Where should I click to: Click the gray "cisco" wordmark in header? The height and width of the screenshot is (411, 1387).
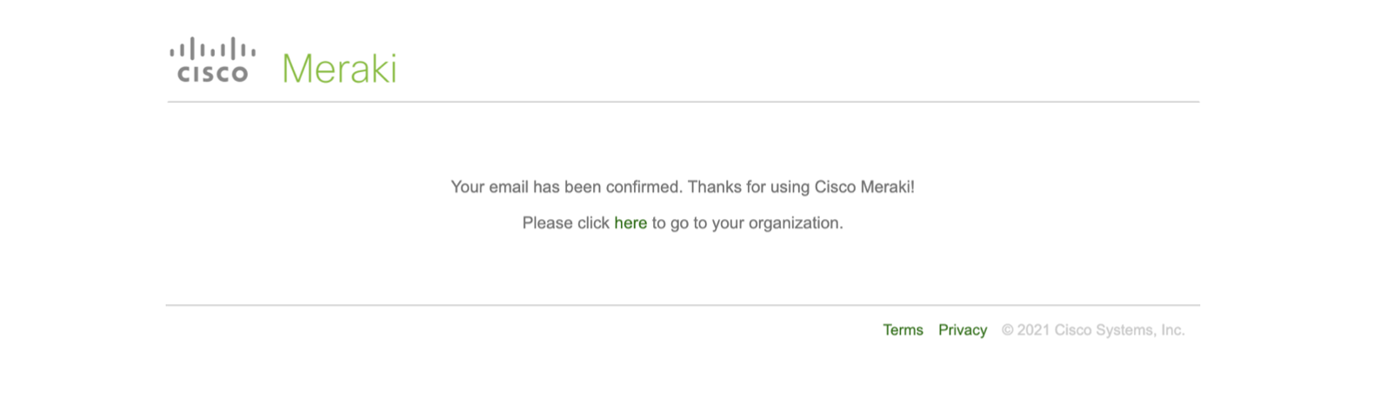tap(212, 75)
